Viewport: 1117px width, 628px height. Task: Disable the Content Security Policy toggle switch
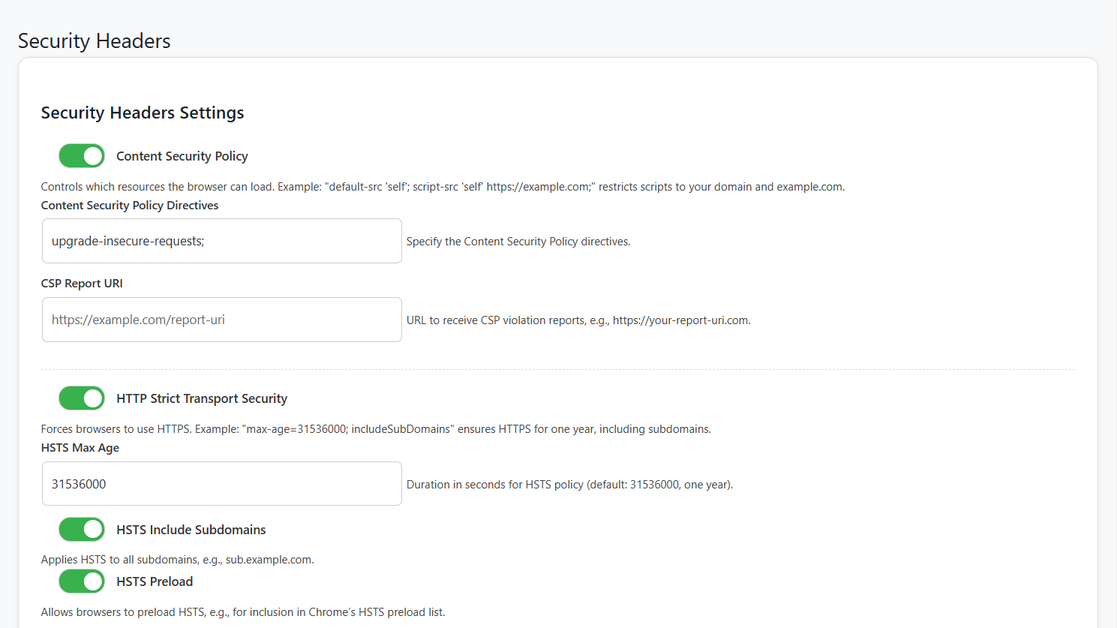click(x=82, y=156)
